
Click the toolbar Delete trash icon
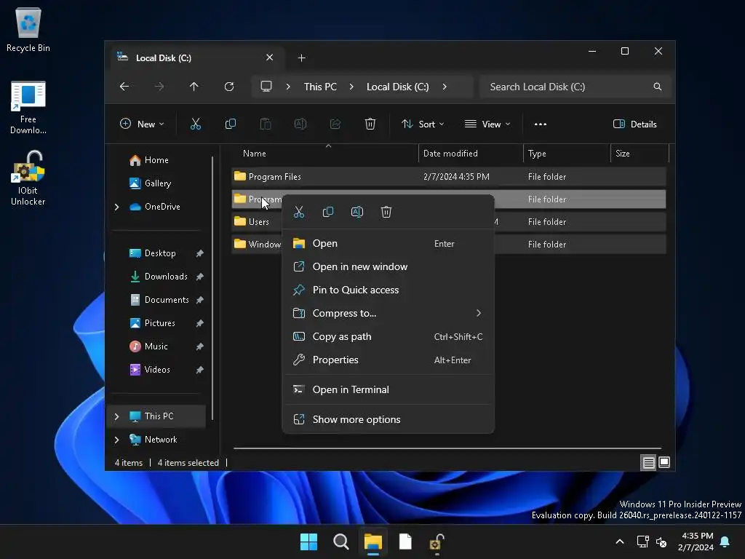(370, 124)
